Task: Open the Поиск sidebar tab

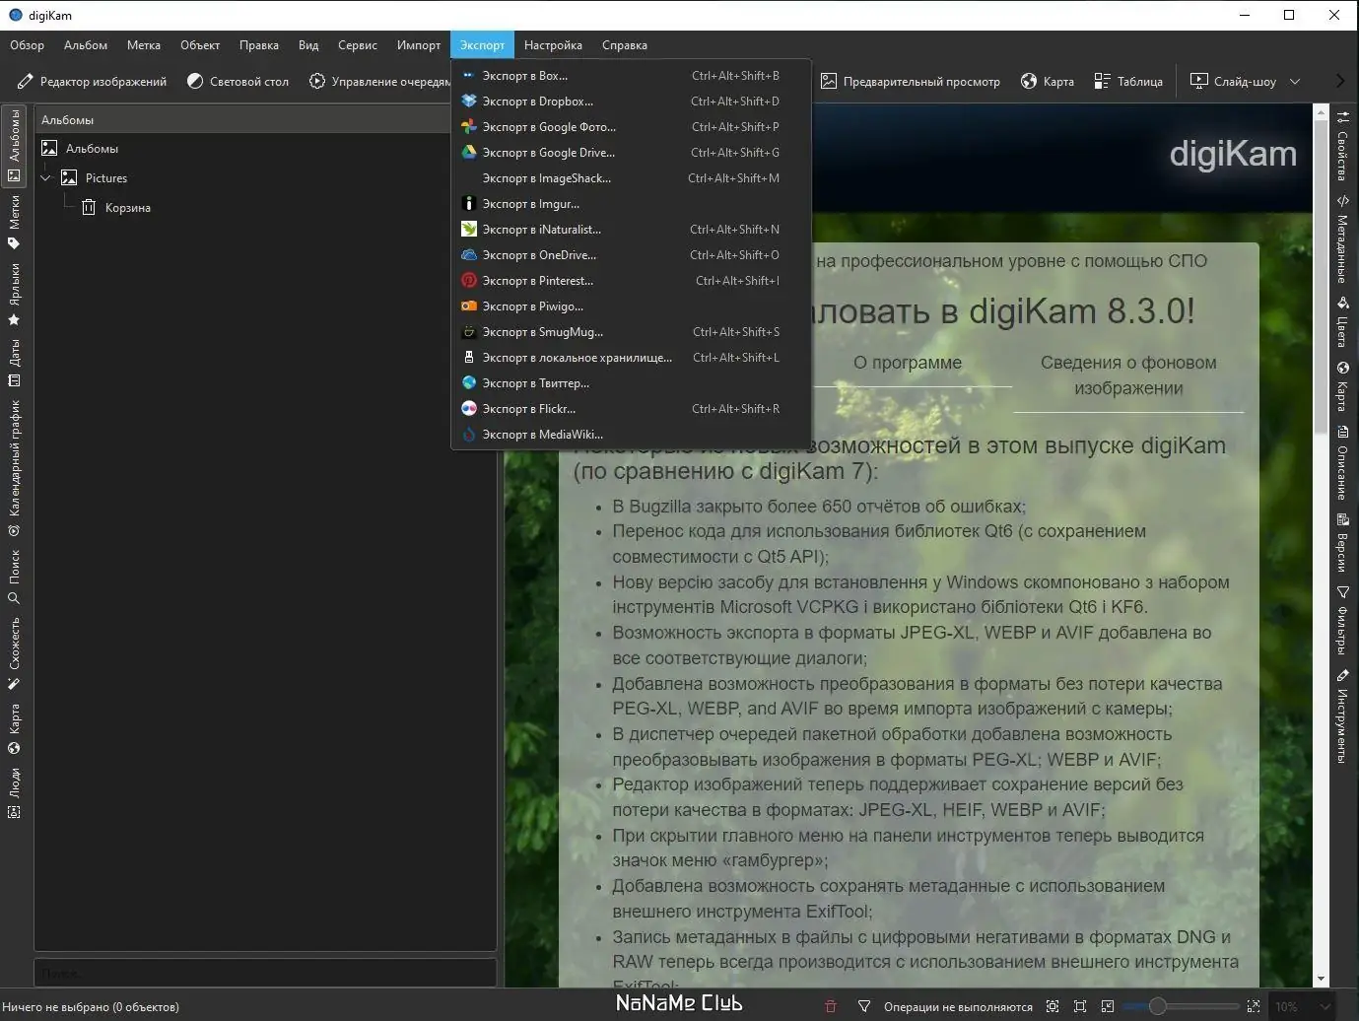Action: point(14,577)
